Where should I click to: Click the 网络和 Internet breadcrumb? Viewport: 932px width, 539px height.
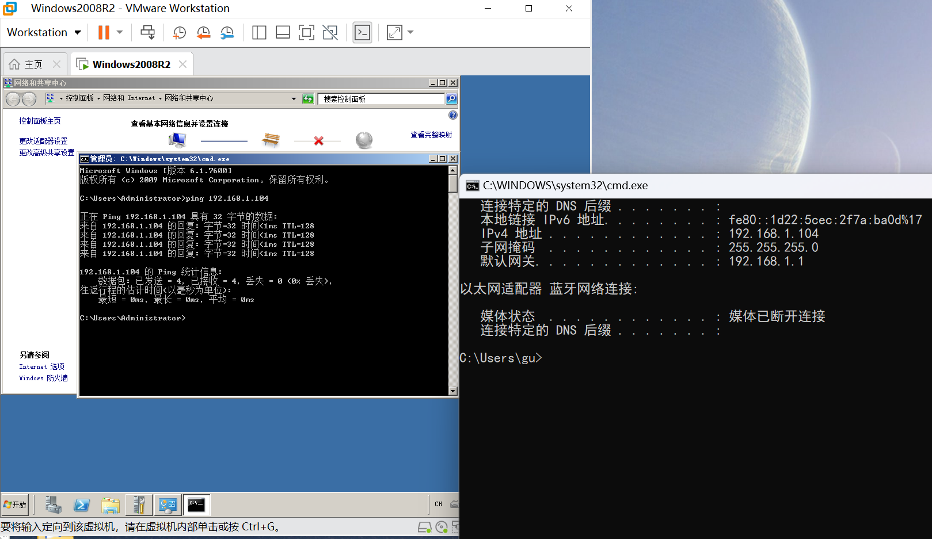(x=129, y=98)
